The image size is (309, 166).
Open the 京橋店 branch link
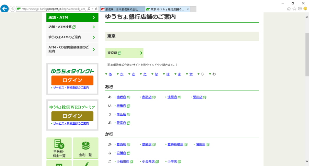(x=121, y=153)
